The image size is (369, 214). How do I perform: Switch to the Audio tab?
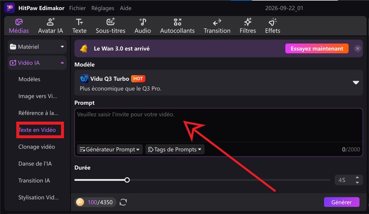143,26
